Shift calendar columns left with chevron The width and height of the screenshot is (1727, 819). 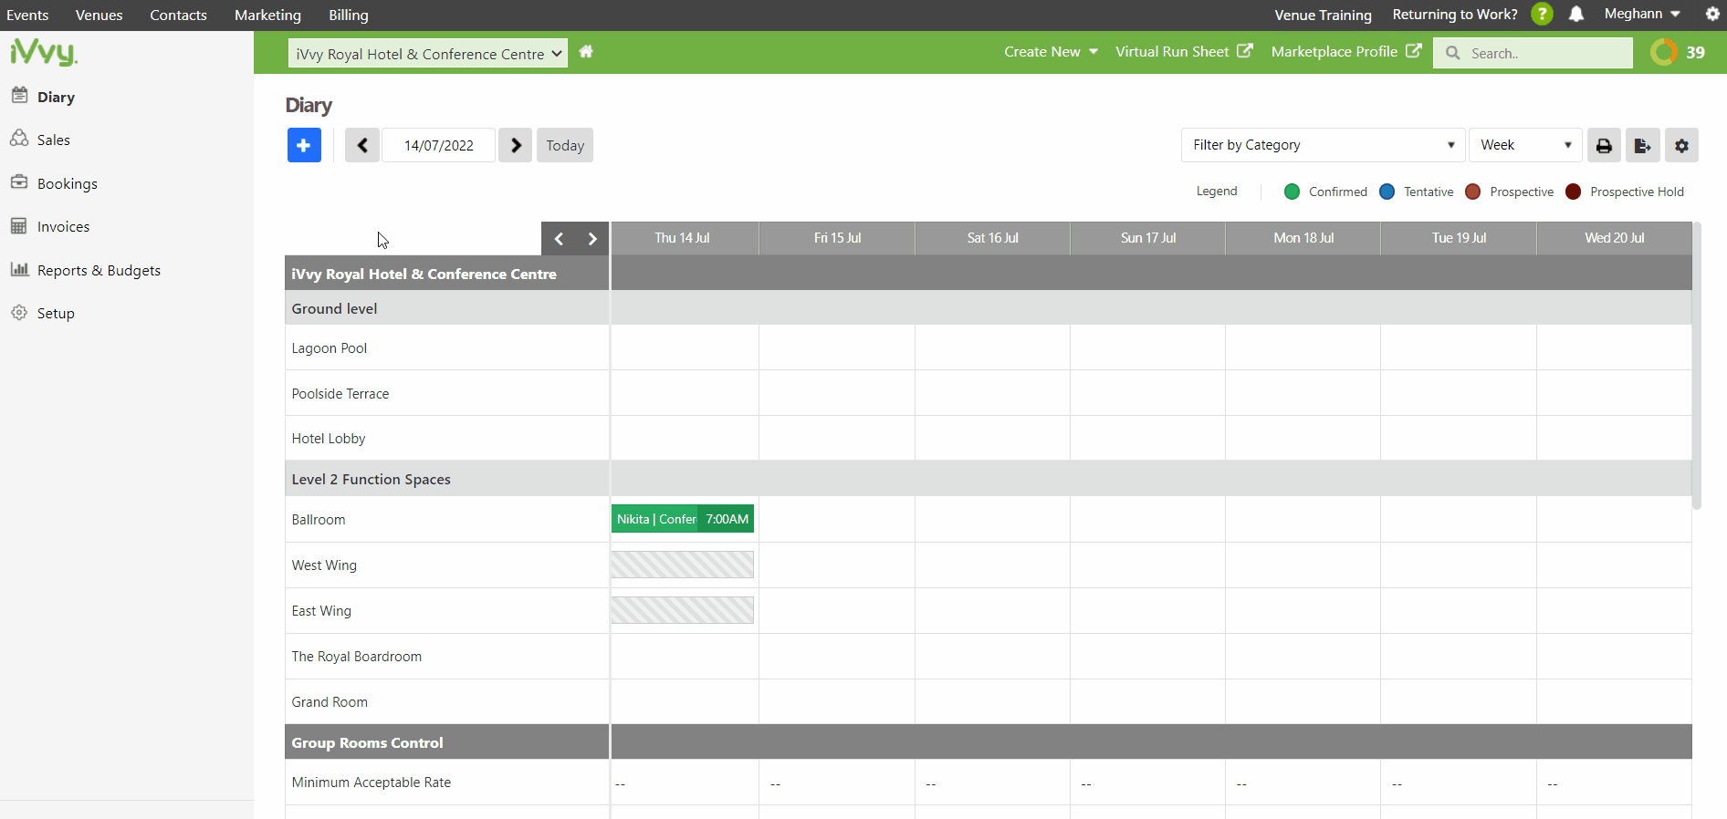(x=559, y=239)
